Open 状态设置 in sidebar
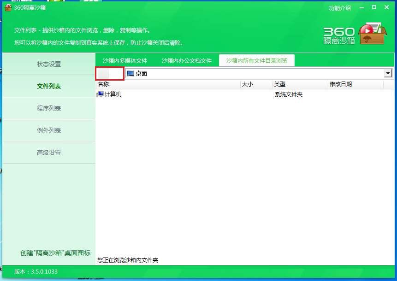397x281 pixels. pyautogui.click(x=49, y=64)
